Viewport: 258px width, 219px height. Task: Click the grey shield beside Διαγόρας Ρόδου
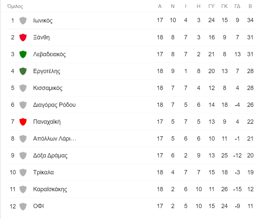tap(23, 105)
